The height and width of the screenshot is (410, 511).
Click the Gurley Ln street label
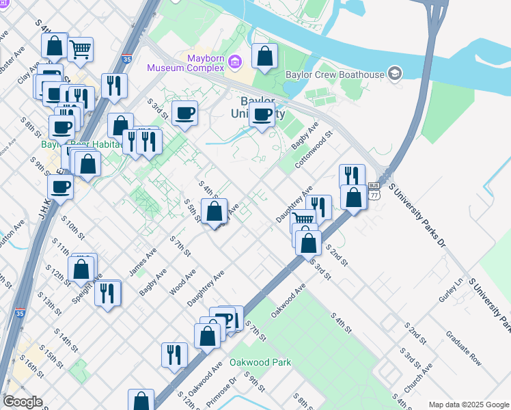pos(451,290)
